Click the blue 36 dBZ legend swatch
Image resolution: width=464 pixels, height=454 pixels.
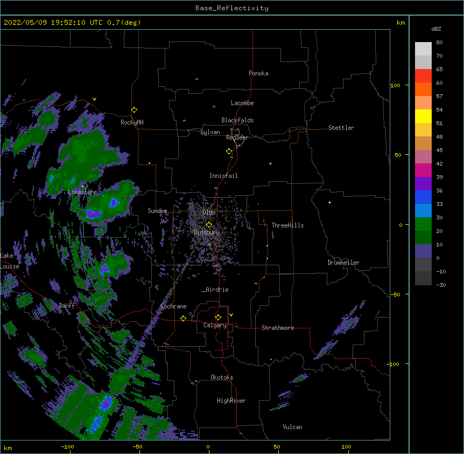[x=423, y=197]
